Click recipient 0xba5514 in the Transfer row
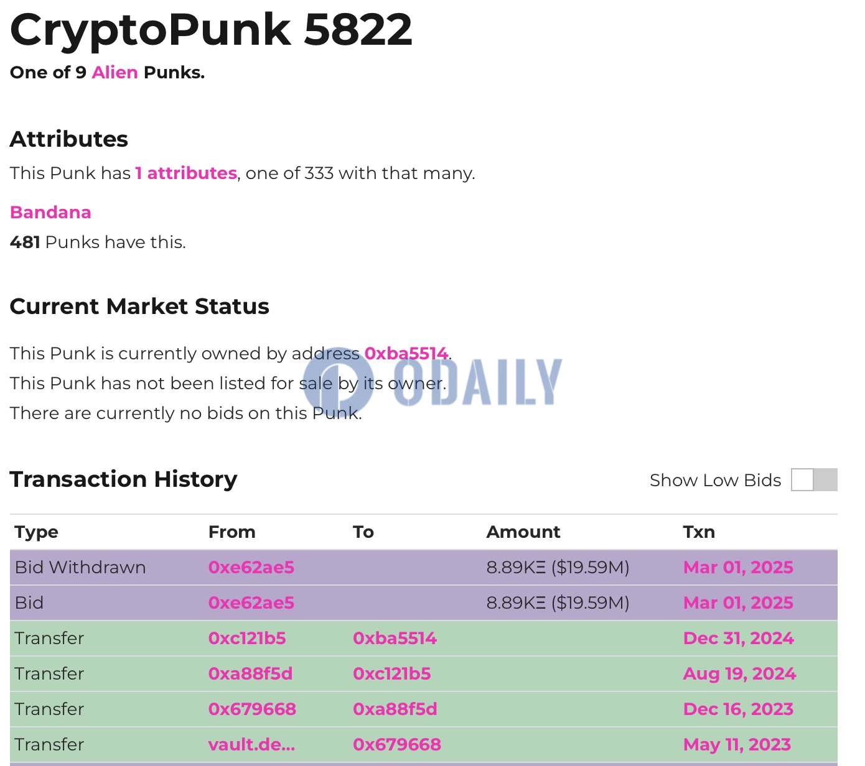The image size is (865, 766). (x=395, y=639)
